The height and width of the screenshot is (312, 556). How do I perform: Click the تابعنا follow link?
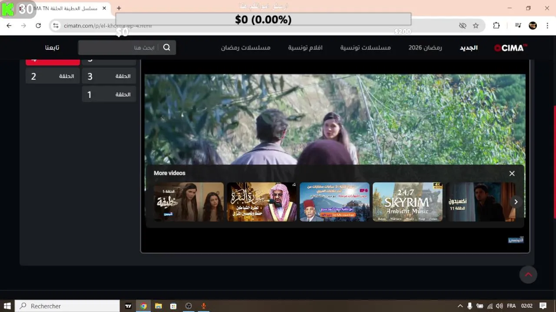tap(52, 48)
